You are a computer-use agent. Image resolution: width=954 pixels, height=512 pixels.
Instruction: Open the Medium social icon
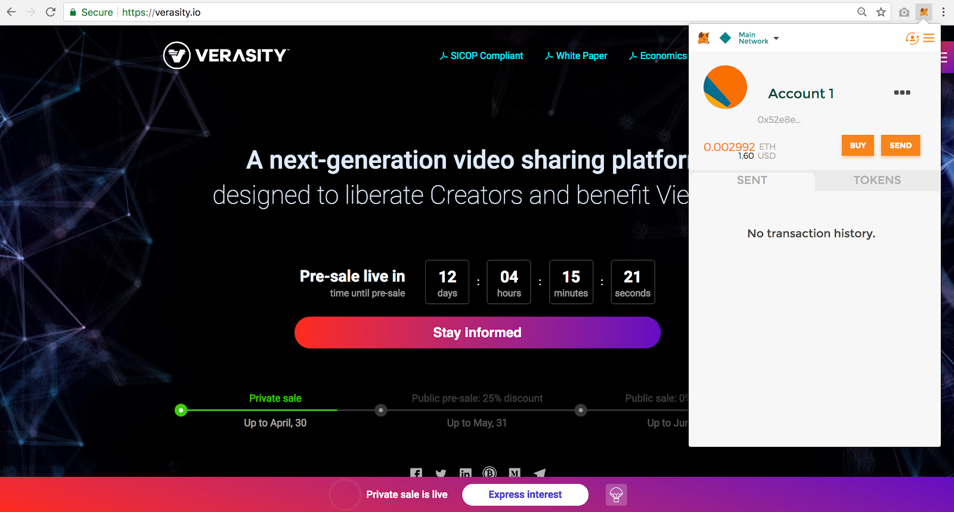(x=515, y=473)
